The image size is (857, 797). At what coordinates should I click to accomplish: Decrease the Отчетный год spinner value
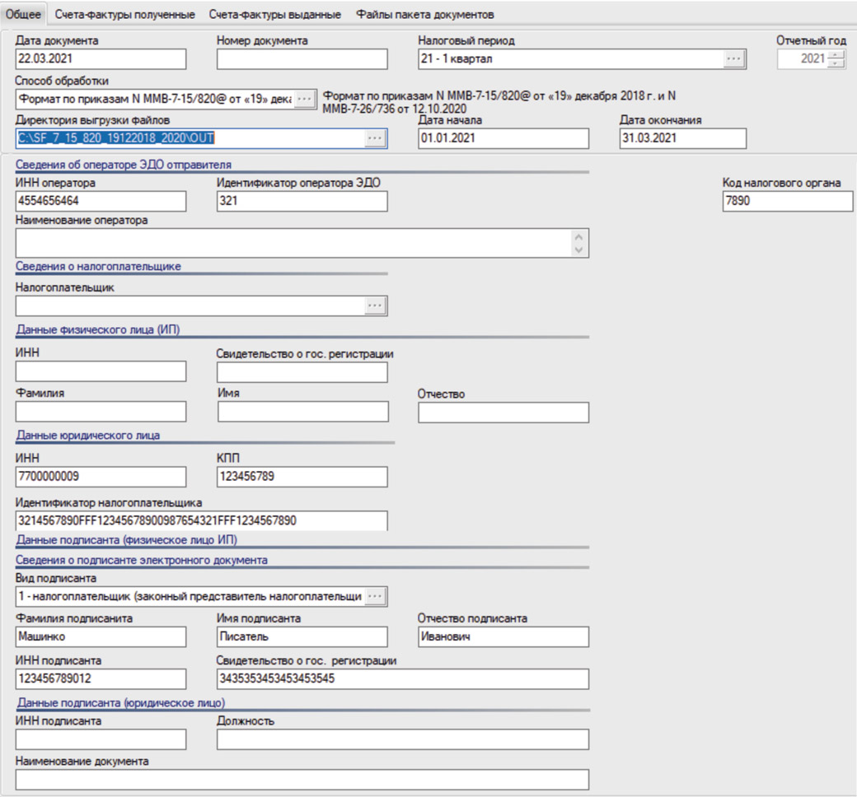[x=837, y=63]
